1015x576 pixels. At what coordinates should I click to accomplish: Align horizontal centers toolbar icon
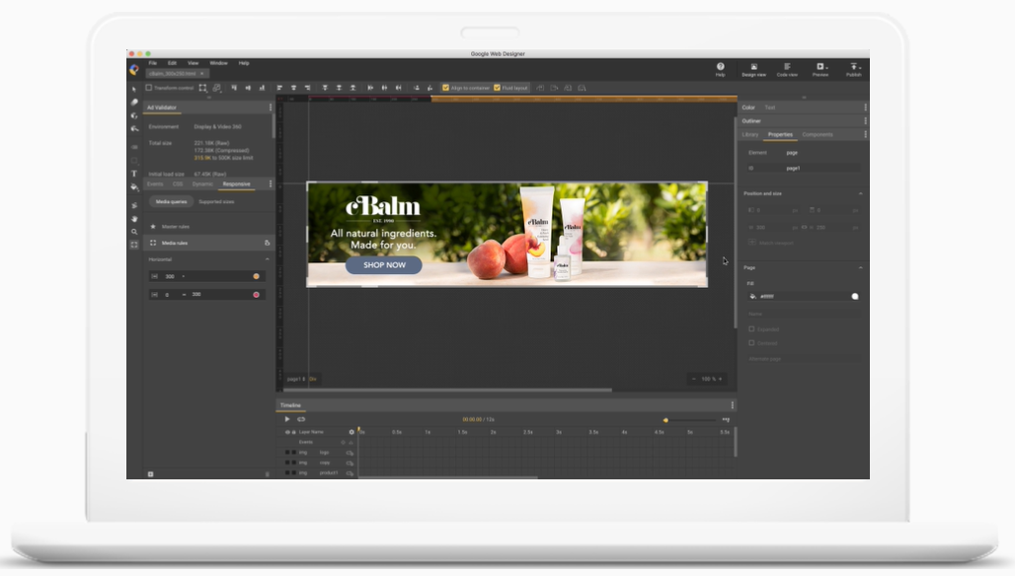coord(293,88)
